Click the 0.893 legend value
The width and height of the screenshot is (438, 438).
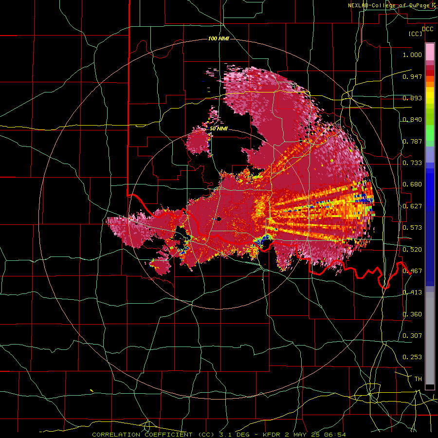(x=412, y=98)
